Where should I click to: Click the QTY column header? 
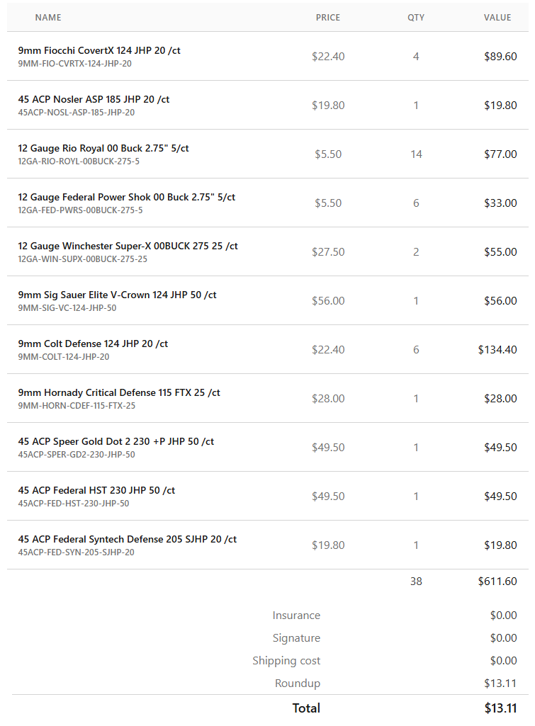tap(416, 18)
